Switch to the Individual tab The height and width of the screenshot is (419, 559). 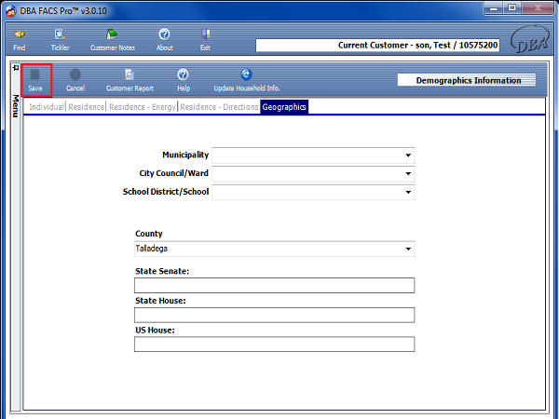47,107
